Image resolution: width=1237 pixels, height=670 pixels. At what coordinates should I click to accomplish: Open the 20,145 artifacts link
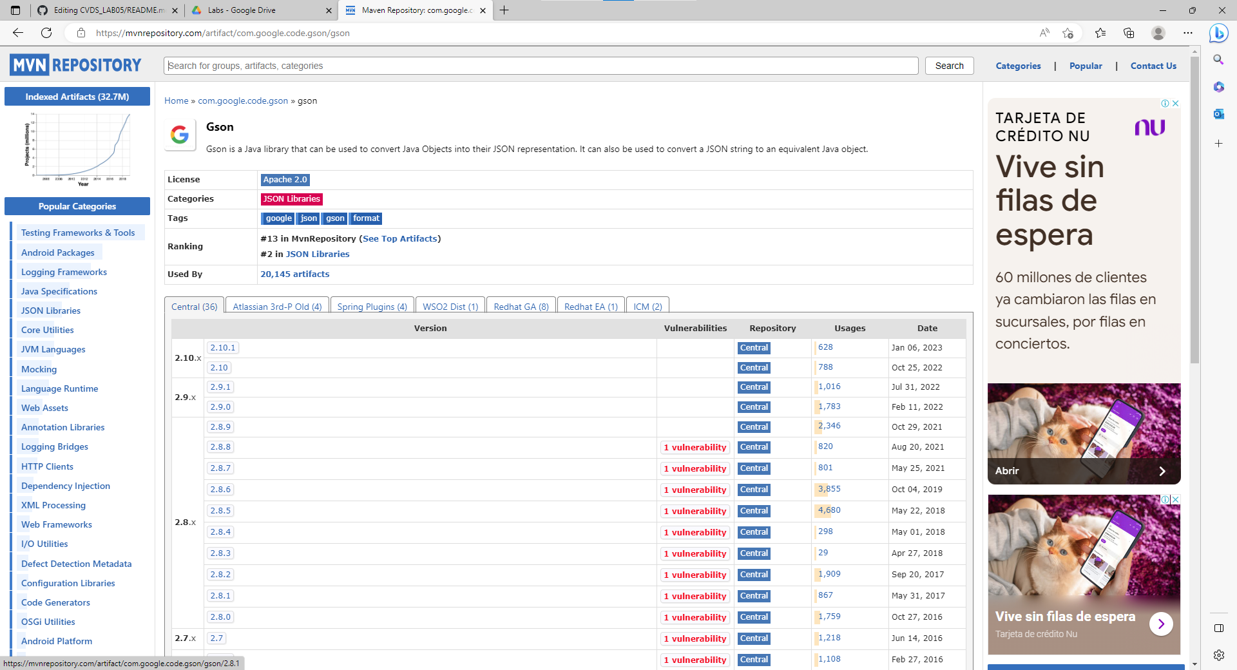click(x=294, y=274)
